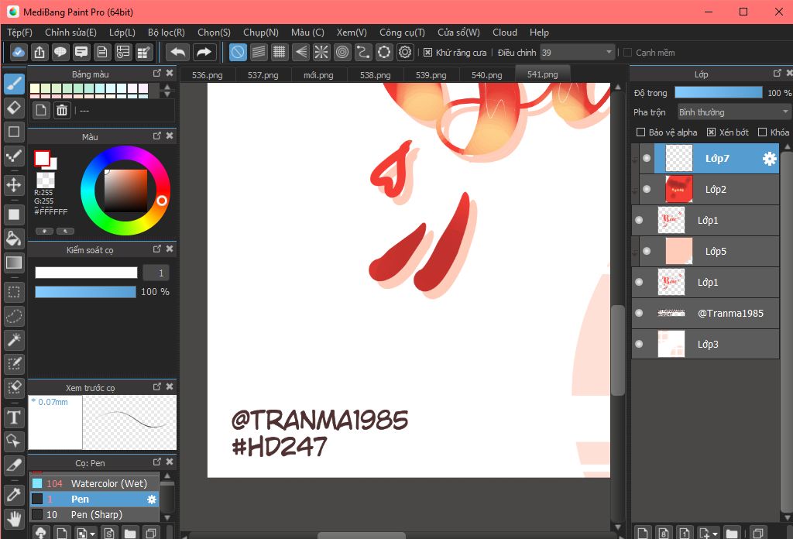This screenshot has width=793, height=539.
Task: Turn off snap with the circle-slash icon
Action: pos(238,52)
